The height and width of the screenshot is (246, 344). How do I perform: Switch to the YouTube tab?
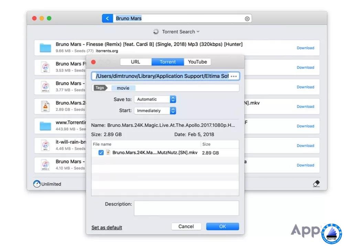[197, 62]
